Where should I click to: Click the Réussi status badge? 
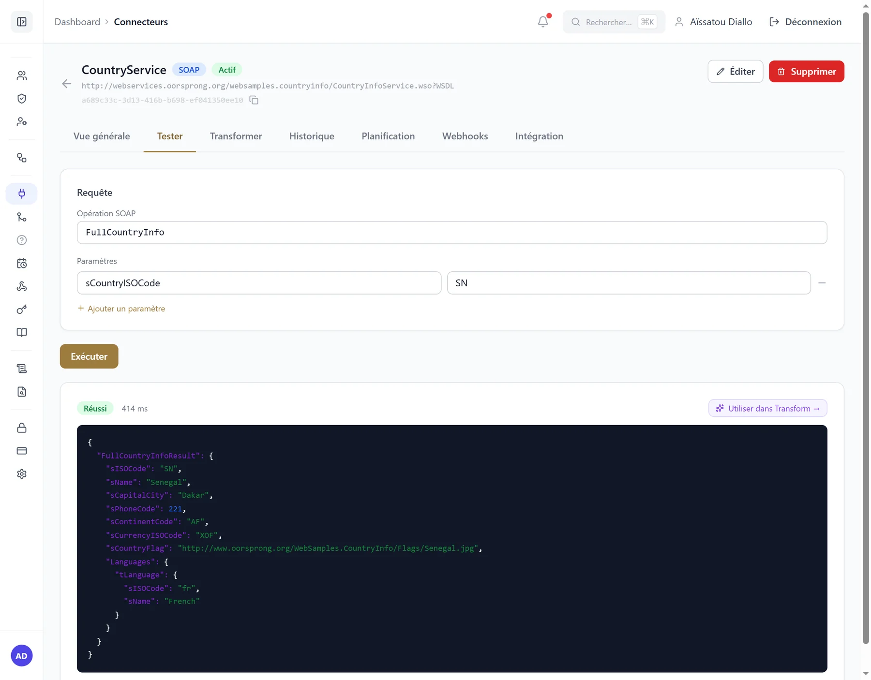pyautogui.click(x=95, y=409)
